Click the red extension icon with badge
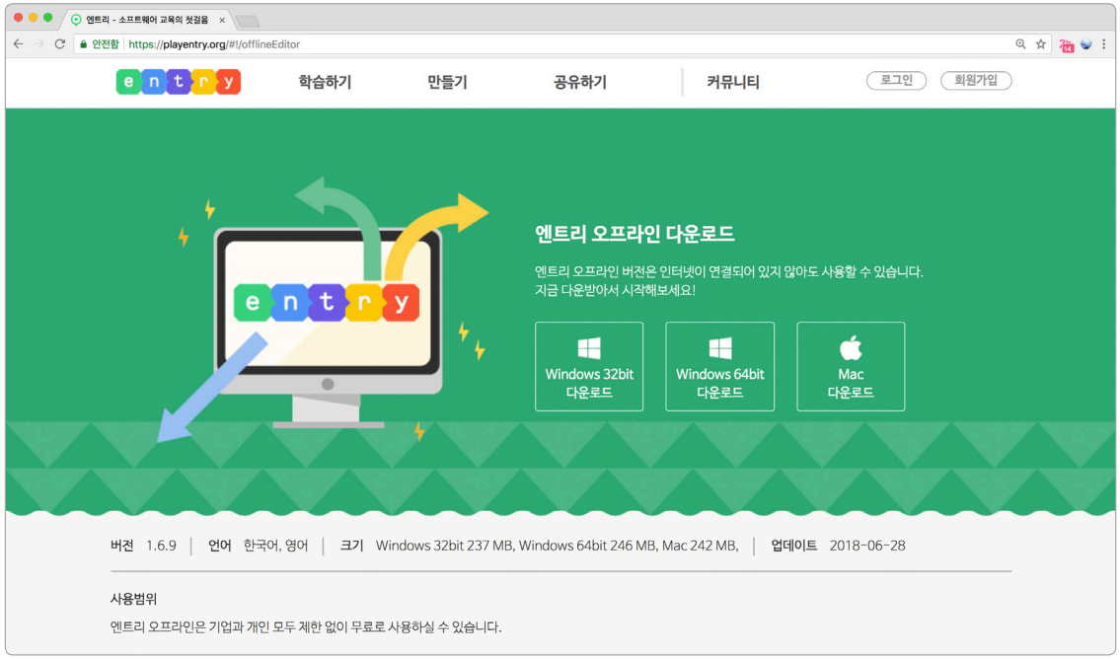1120x659 pixels. coord(1066,44)
